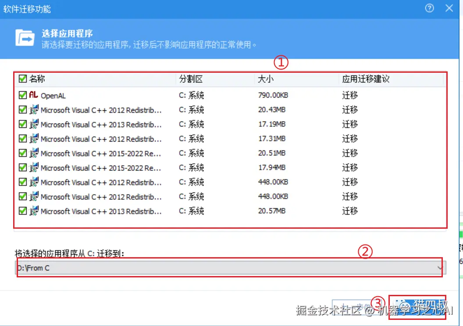The image size is (463, 326).
Task: Click the help question mark icon
Action: 429,8
